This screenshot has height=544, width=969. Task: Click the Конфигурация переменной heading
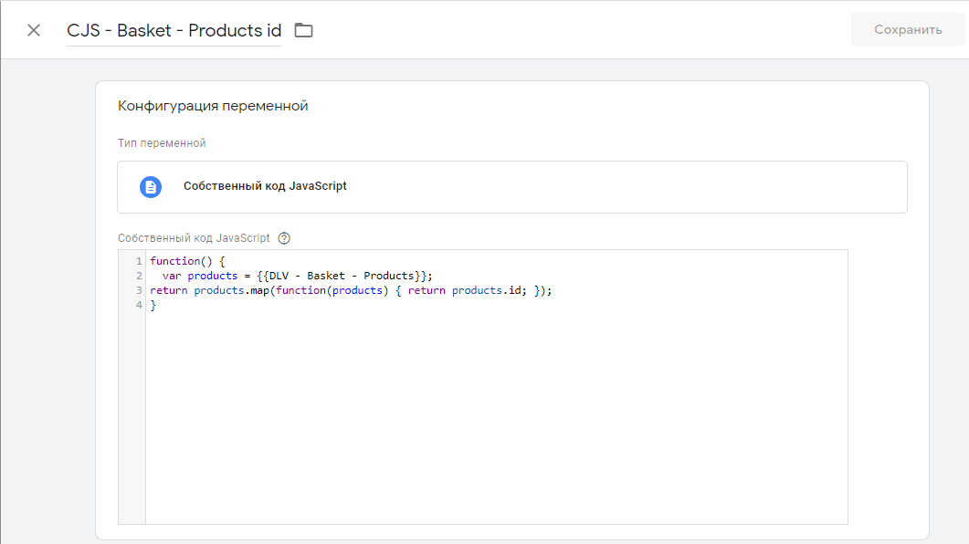(213, 106)
